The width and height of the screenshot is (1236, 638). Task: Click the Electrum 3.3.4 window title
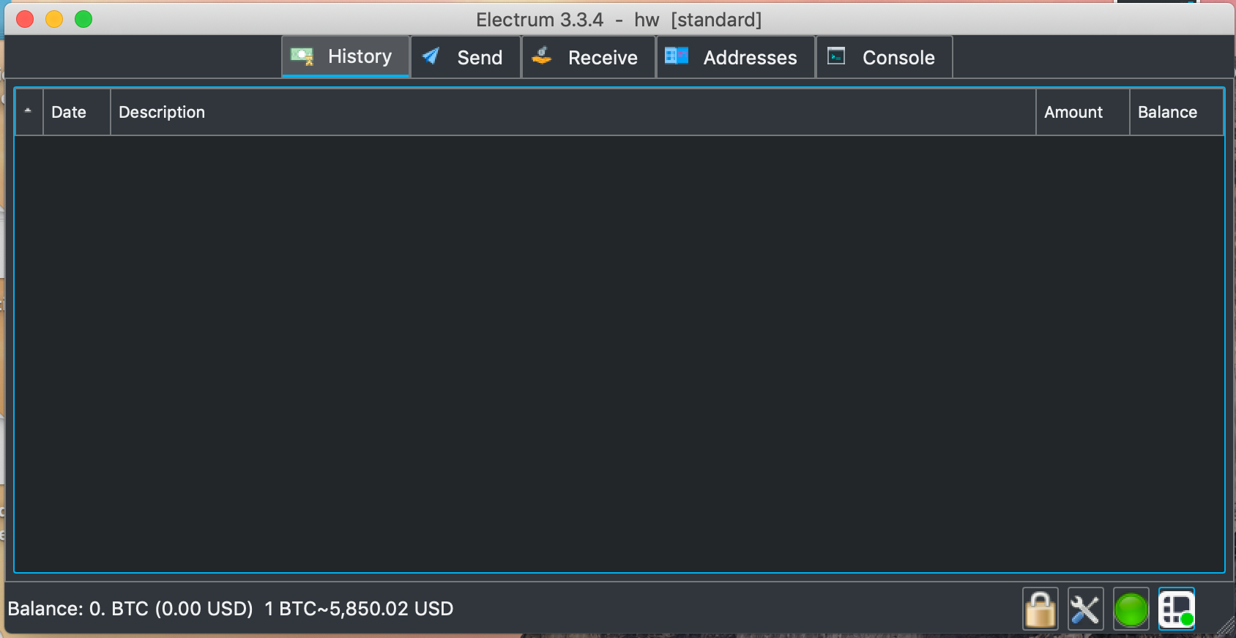619,20
